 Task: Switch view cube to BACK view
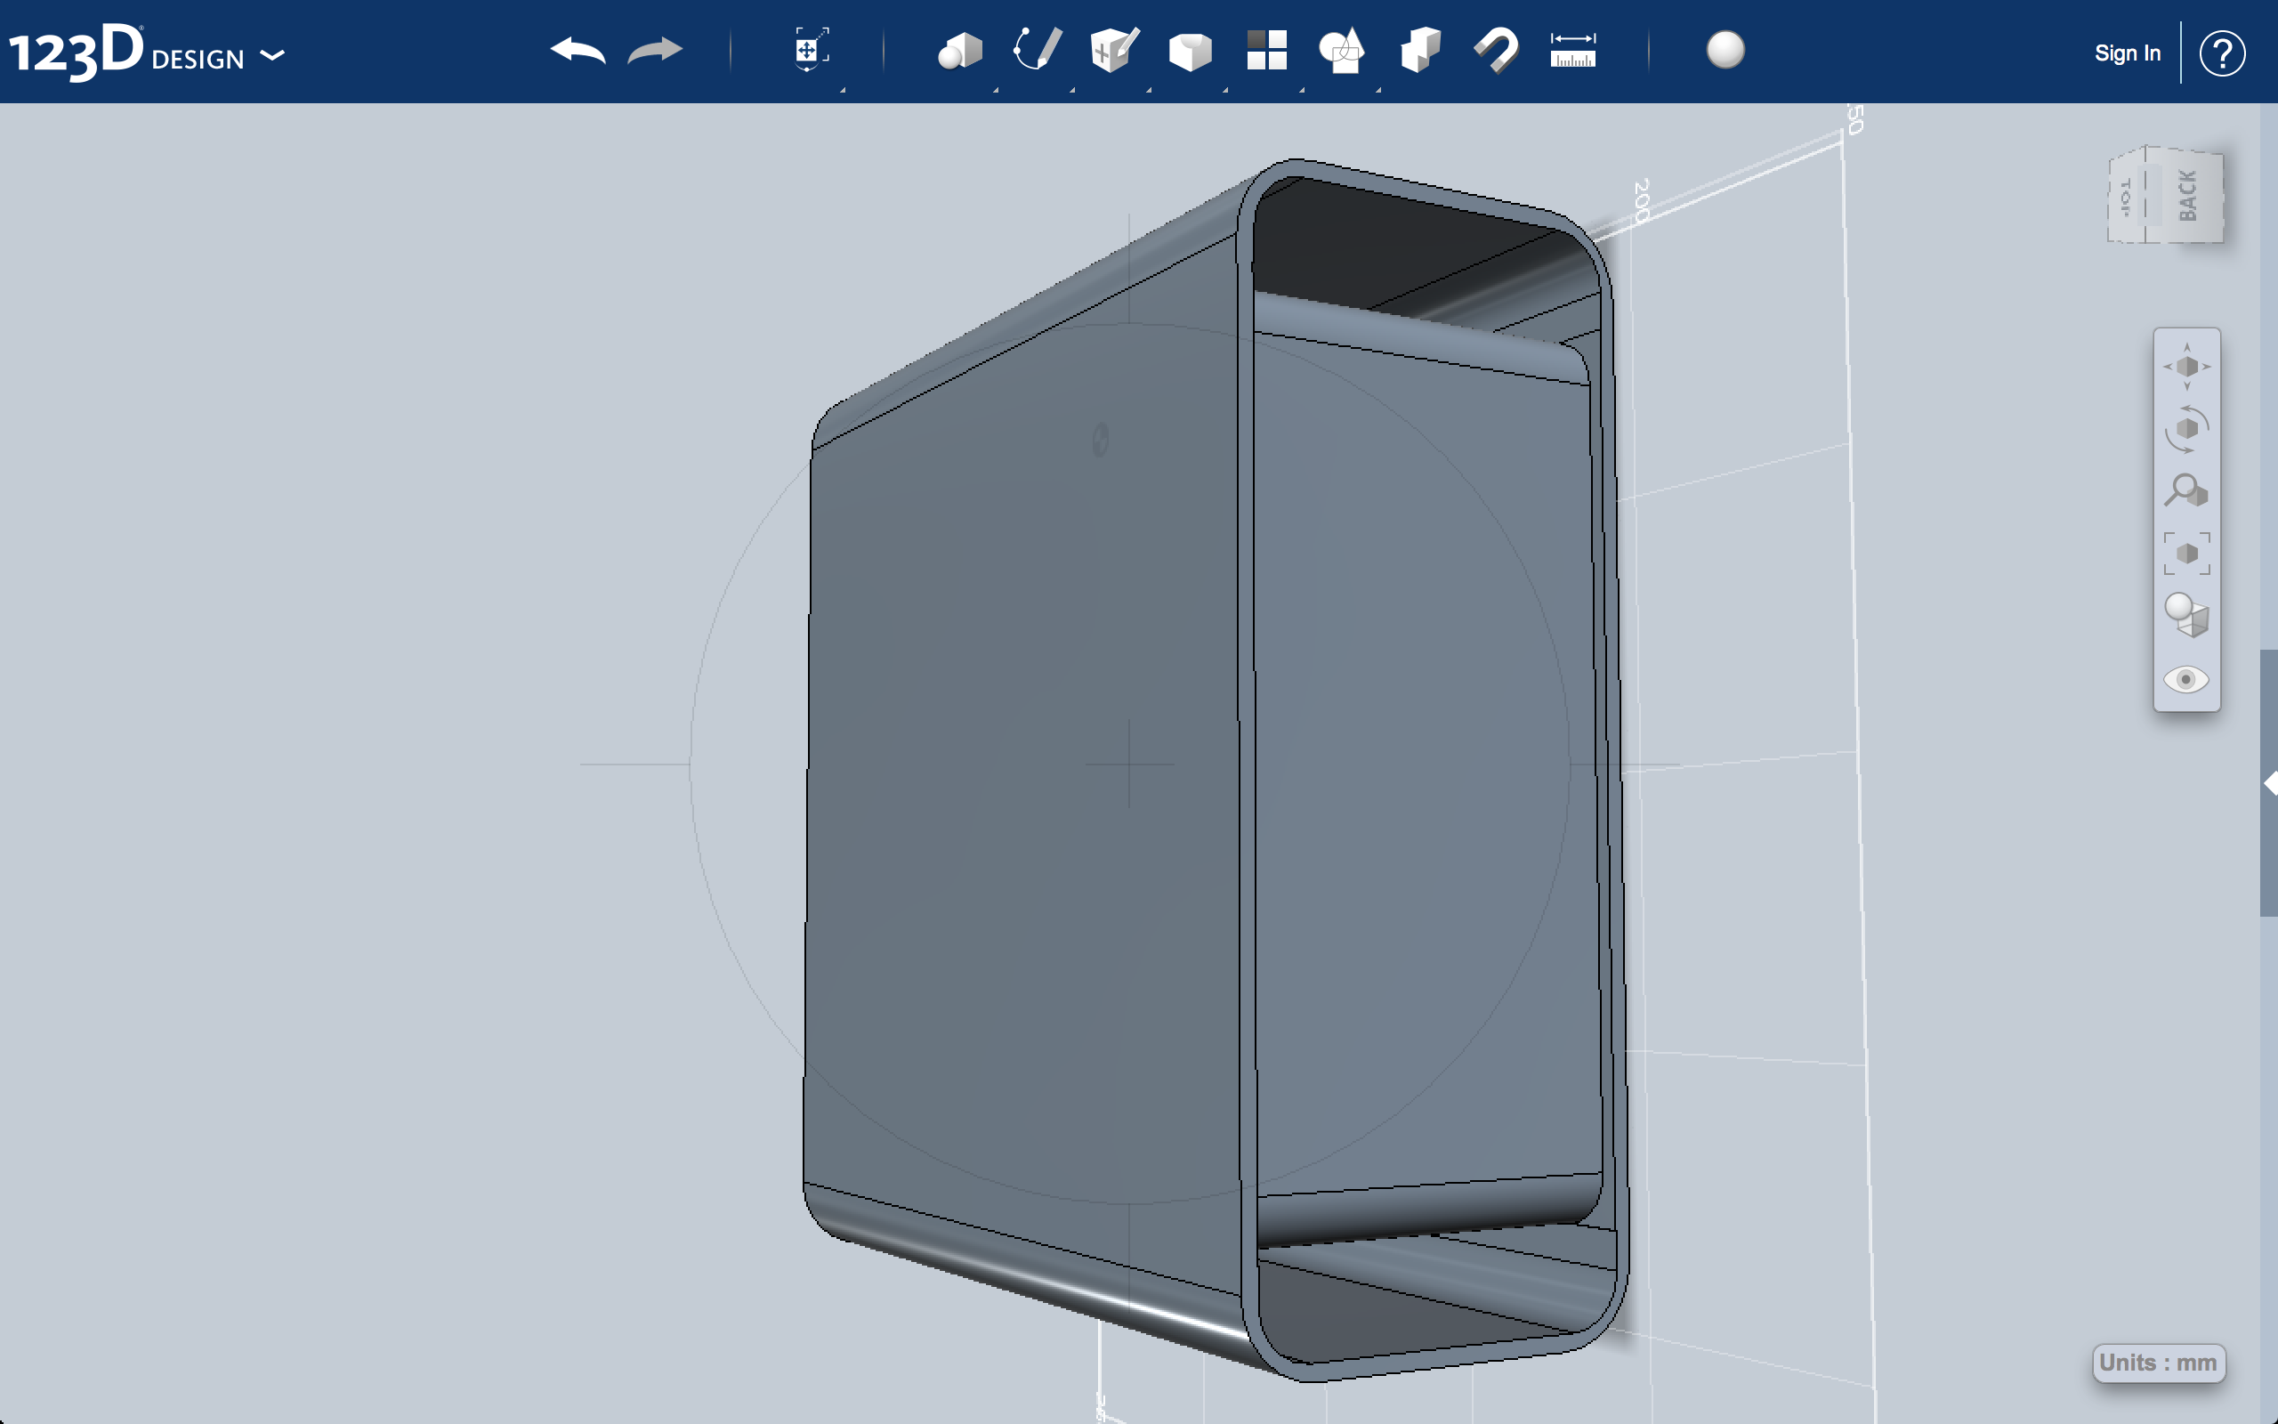coord(2191,196)
